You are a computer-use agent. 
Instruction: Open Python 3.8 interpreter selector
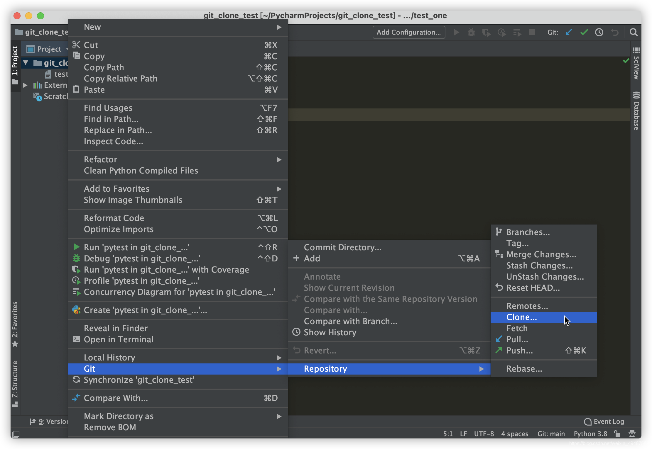point(590,434)
